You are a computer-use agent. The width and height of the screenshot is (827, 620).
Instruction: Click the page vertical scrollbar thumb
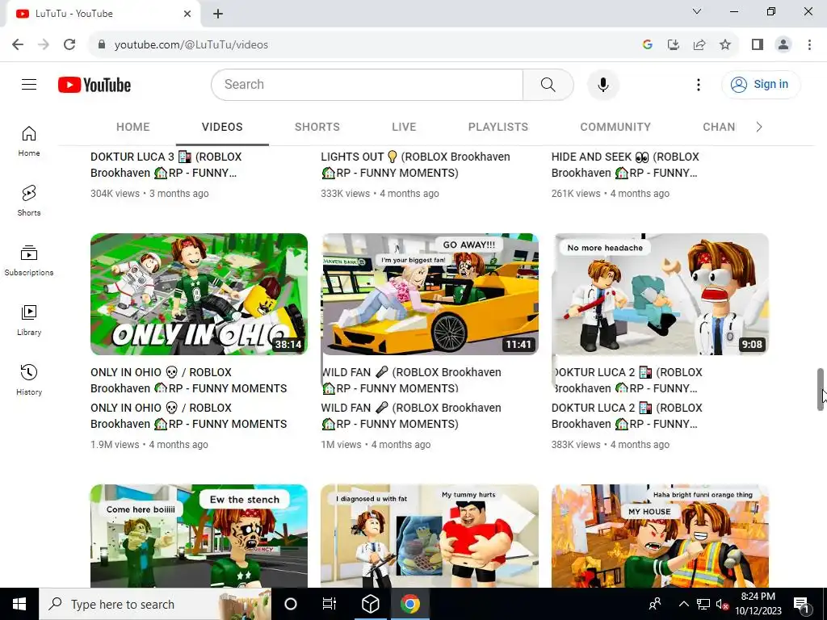(x=821, y=389)
